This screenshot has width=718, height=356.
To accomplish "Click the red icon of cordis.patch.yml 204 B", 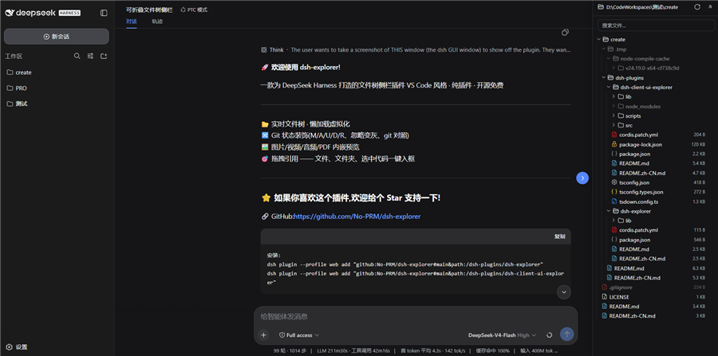I will tap(614, 135).
